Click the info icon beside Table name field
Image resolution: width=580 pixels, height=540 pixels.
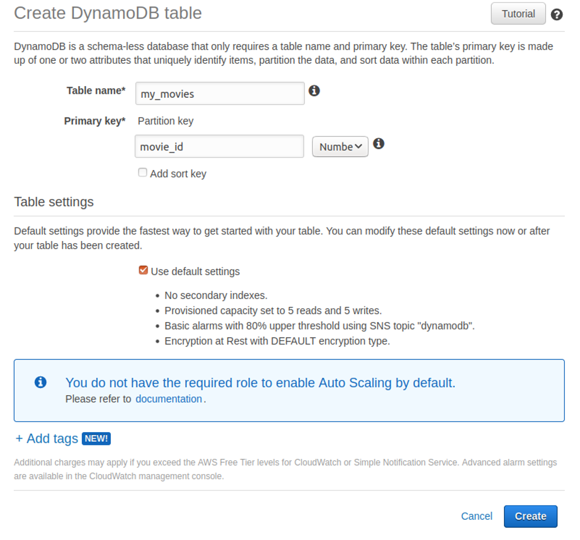[x=314, y=91]
